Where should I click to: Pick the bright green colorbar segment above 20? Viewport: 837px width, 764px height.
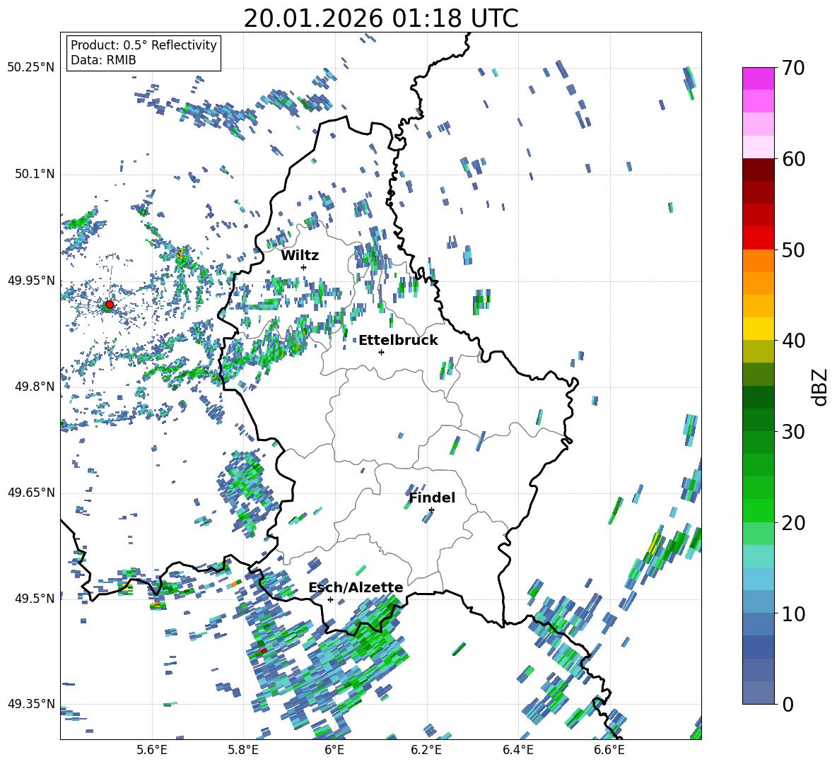coord(758,510)
